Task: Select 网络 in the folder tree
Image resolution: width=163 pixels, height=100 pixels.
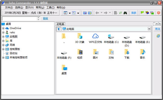Action: 12,45
